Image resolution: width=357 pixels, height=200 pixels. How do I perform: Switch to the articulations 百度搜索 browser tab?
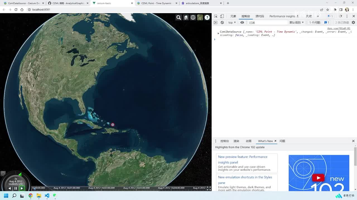coord(201,3)
